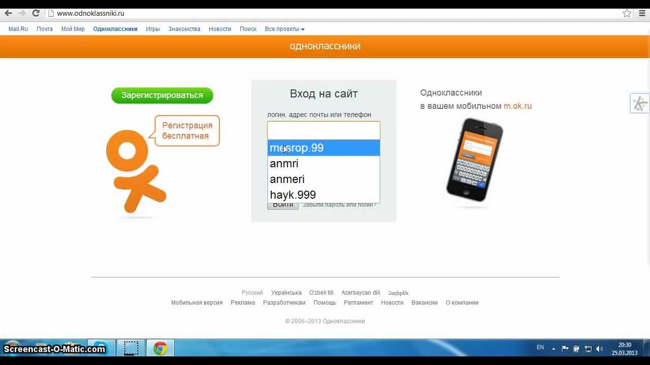Viewport: 650px width, 365px height.
Task: Click the side widget icon at the right edge
Action: coord(640,103)
